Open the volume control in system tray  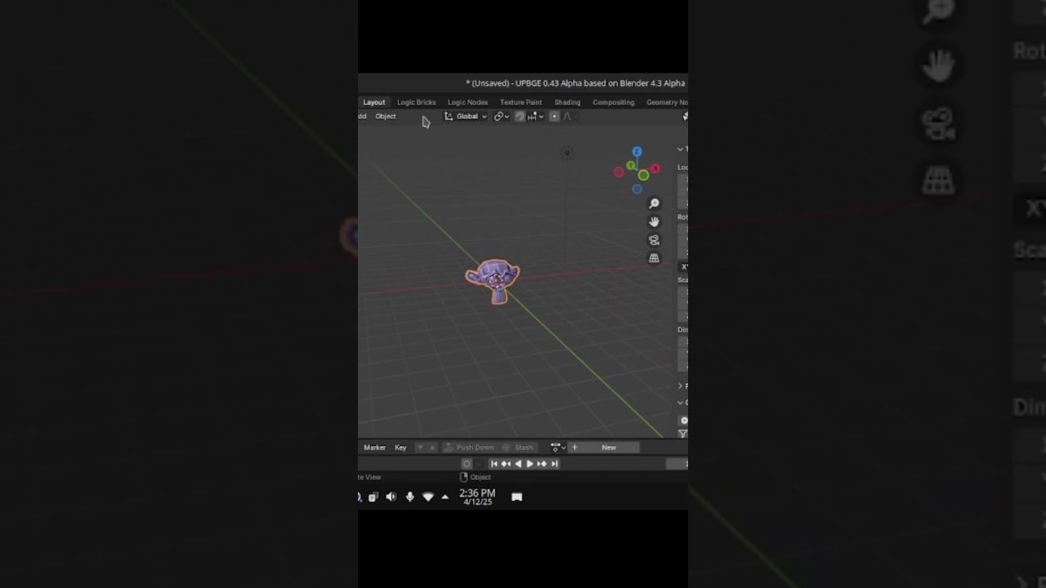click(x=391, y=497)
